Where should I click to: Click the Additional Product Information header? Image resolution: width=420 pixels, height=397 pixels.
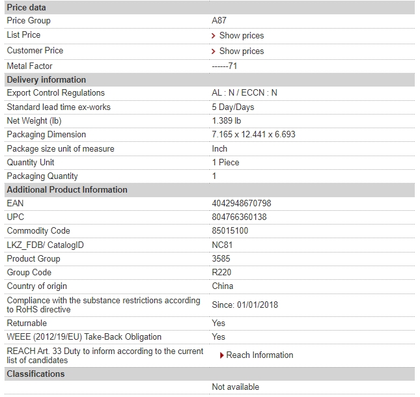tap(210, 190)
